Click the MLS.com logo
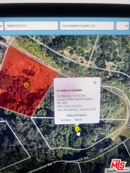Screen dimensions: 130x173 (x=119, y=165)
